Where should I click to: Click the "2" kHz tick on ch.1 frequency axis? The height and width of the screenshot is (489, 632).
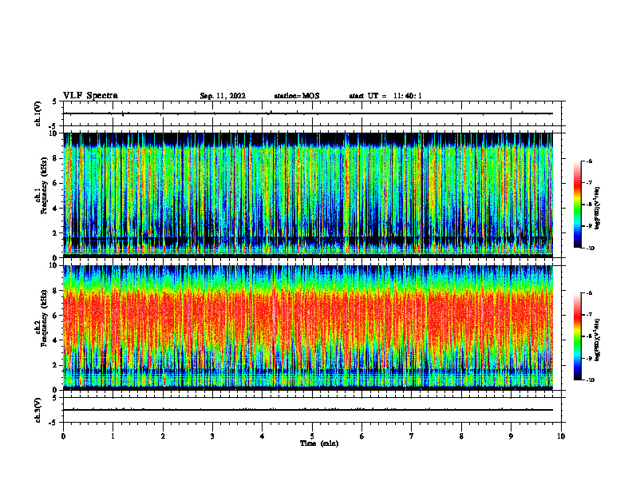56,233
